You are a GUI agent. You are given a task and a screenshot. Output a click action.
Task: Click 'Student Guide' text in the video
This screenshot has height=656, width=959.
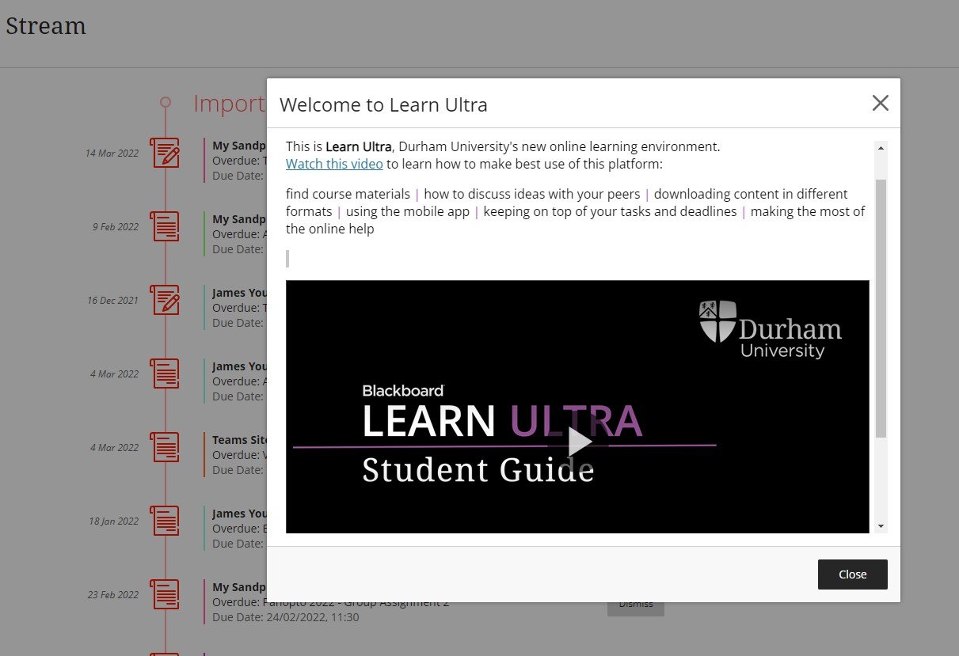(x=478, y=470)
